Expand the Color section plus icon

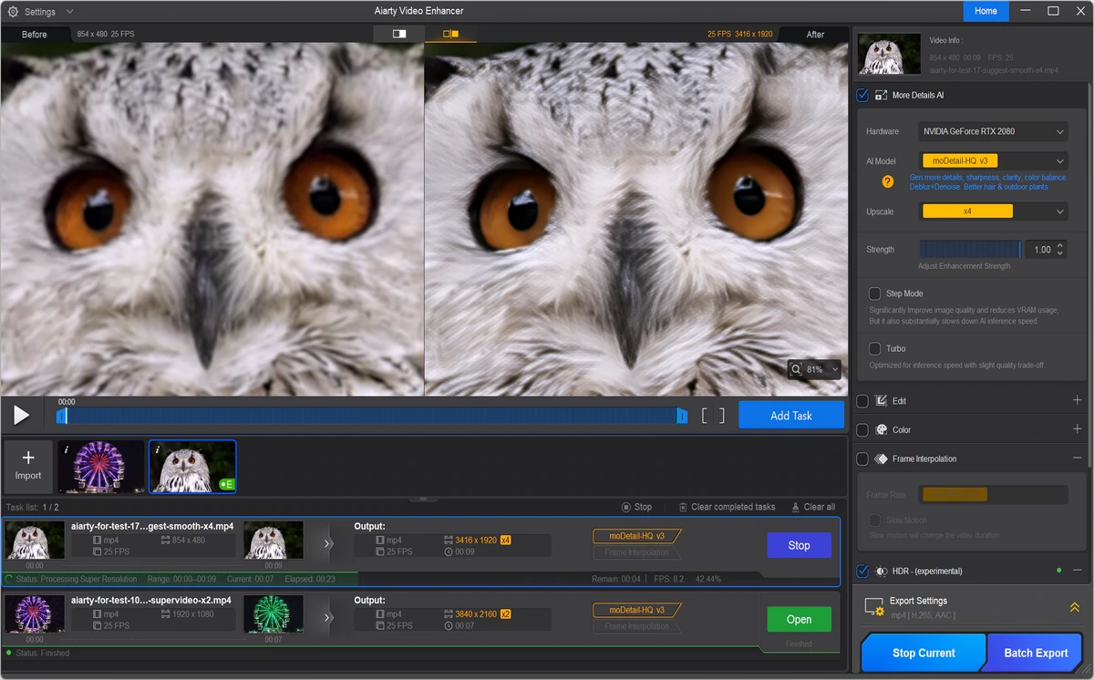pos(1077,429)
